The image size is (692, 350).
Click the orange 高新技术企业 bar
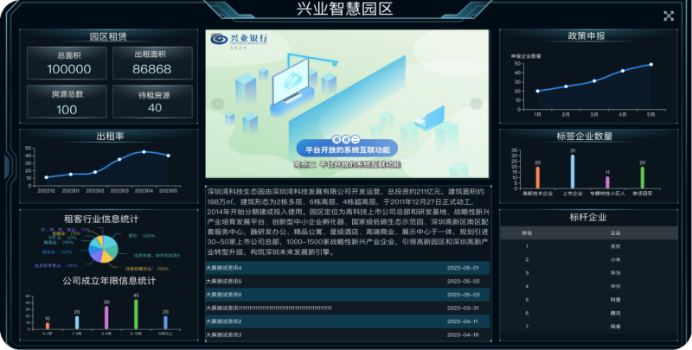pos(537,177)
